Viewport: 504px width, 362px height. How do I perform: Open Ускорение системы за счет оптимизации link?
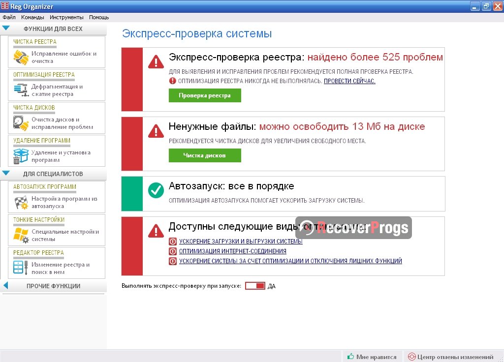pyautogui.click(x=290, y=261)
